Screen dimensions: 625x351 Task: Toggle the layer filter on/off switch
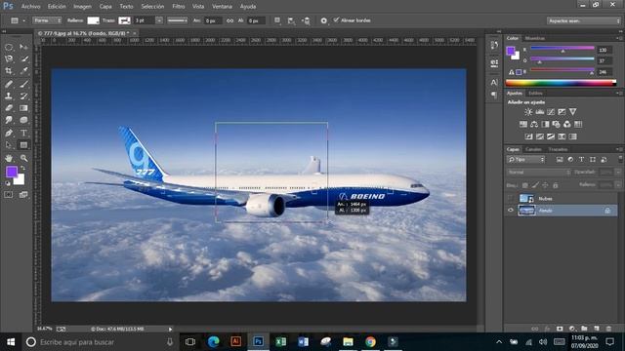[x=620, y=159]
